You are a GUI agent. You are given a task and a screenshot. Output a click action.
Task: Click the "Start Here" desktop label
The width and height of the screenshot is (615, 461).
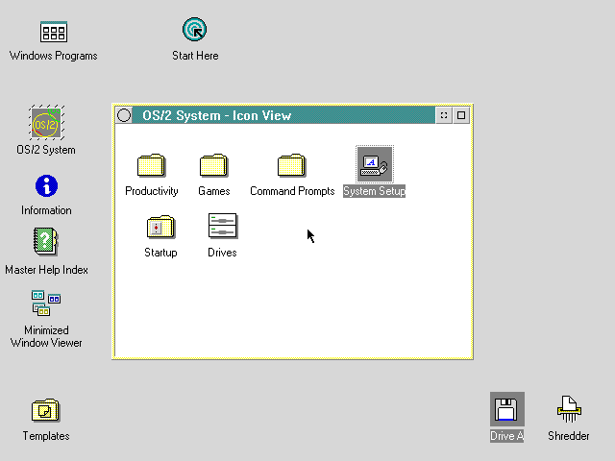pyautogui.click(x=195, y=56)
